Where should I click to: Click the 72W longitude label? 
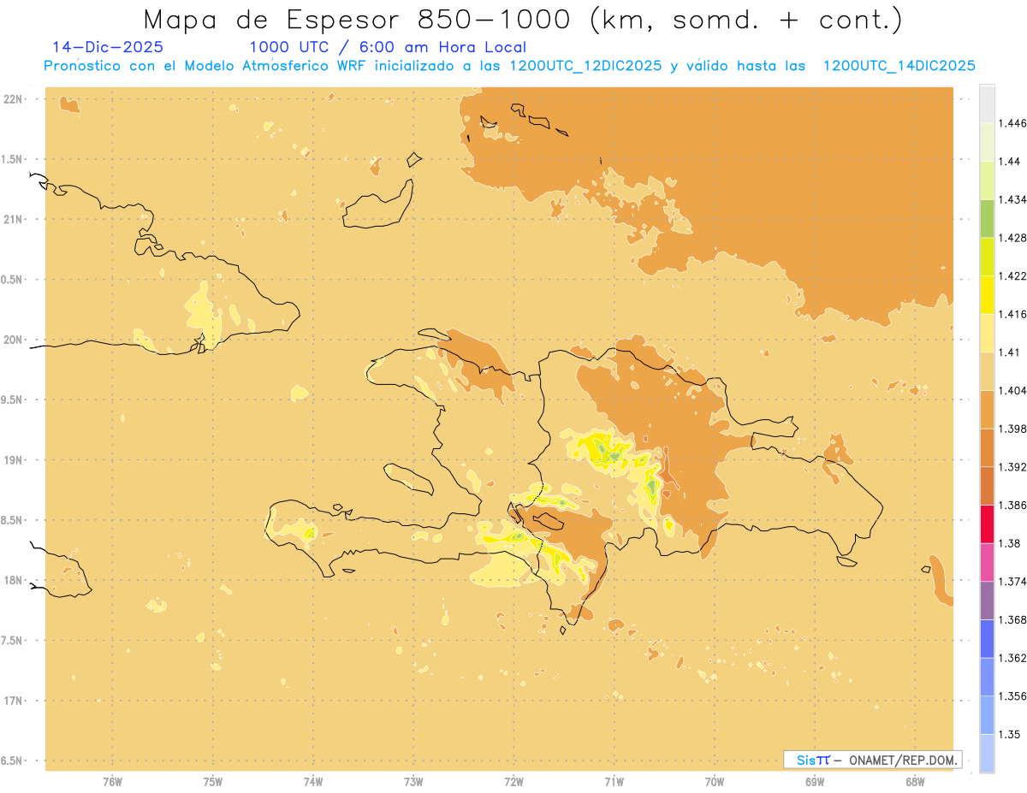tap(513, 782)
